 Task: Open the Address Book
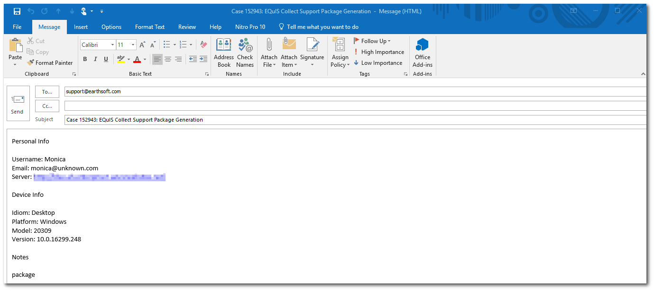pos(224,53)
